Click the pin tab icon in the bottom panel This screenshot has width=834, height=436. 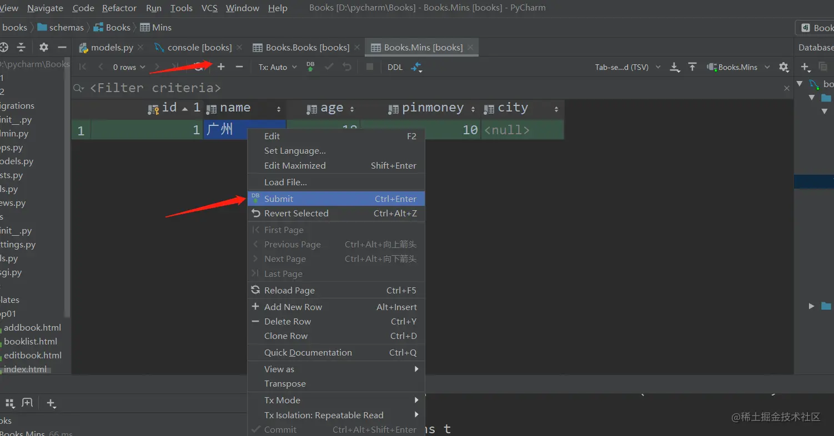coord(27,403)
